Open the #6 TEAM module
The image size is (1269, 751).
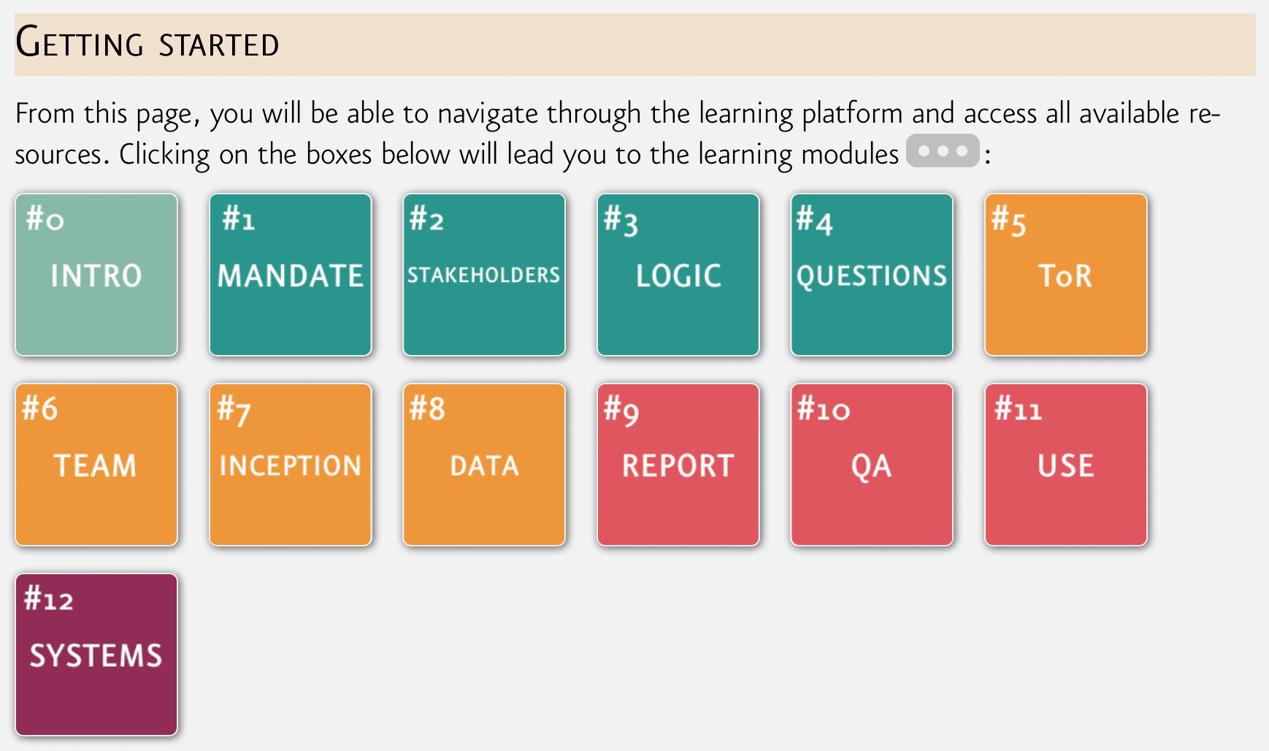pyautogui.click(x=96, y=465)
